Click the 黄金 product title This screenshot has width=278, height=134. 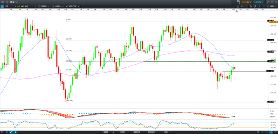12,2
